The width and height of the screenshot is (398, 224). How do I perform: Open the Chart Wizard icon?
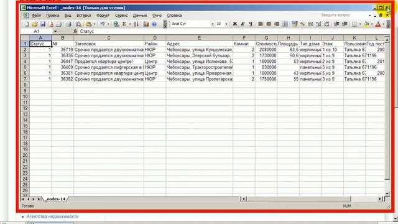click(146, 24)
